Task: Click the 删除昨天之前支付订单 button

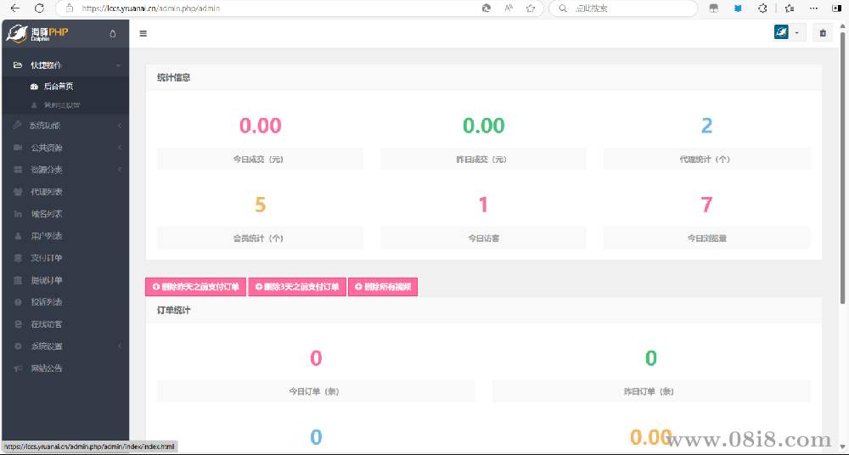Action: coord(195,287)
